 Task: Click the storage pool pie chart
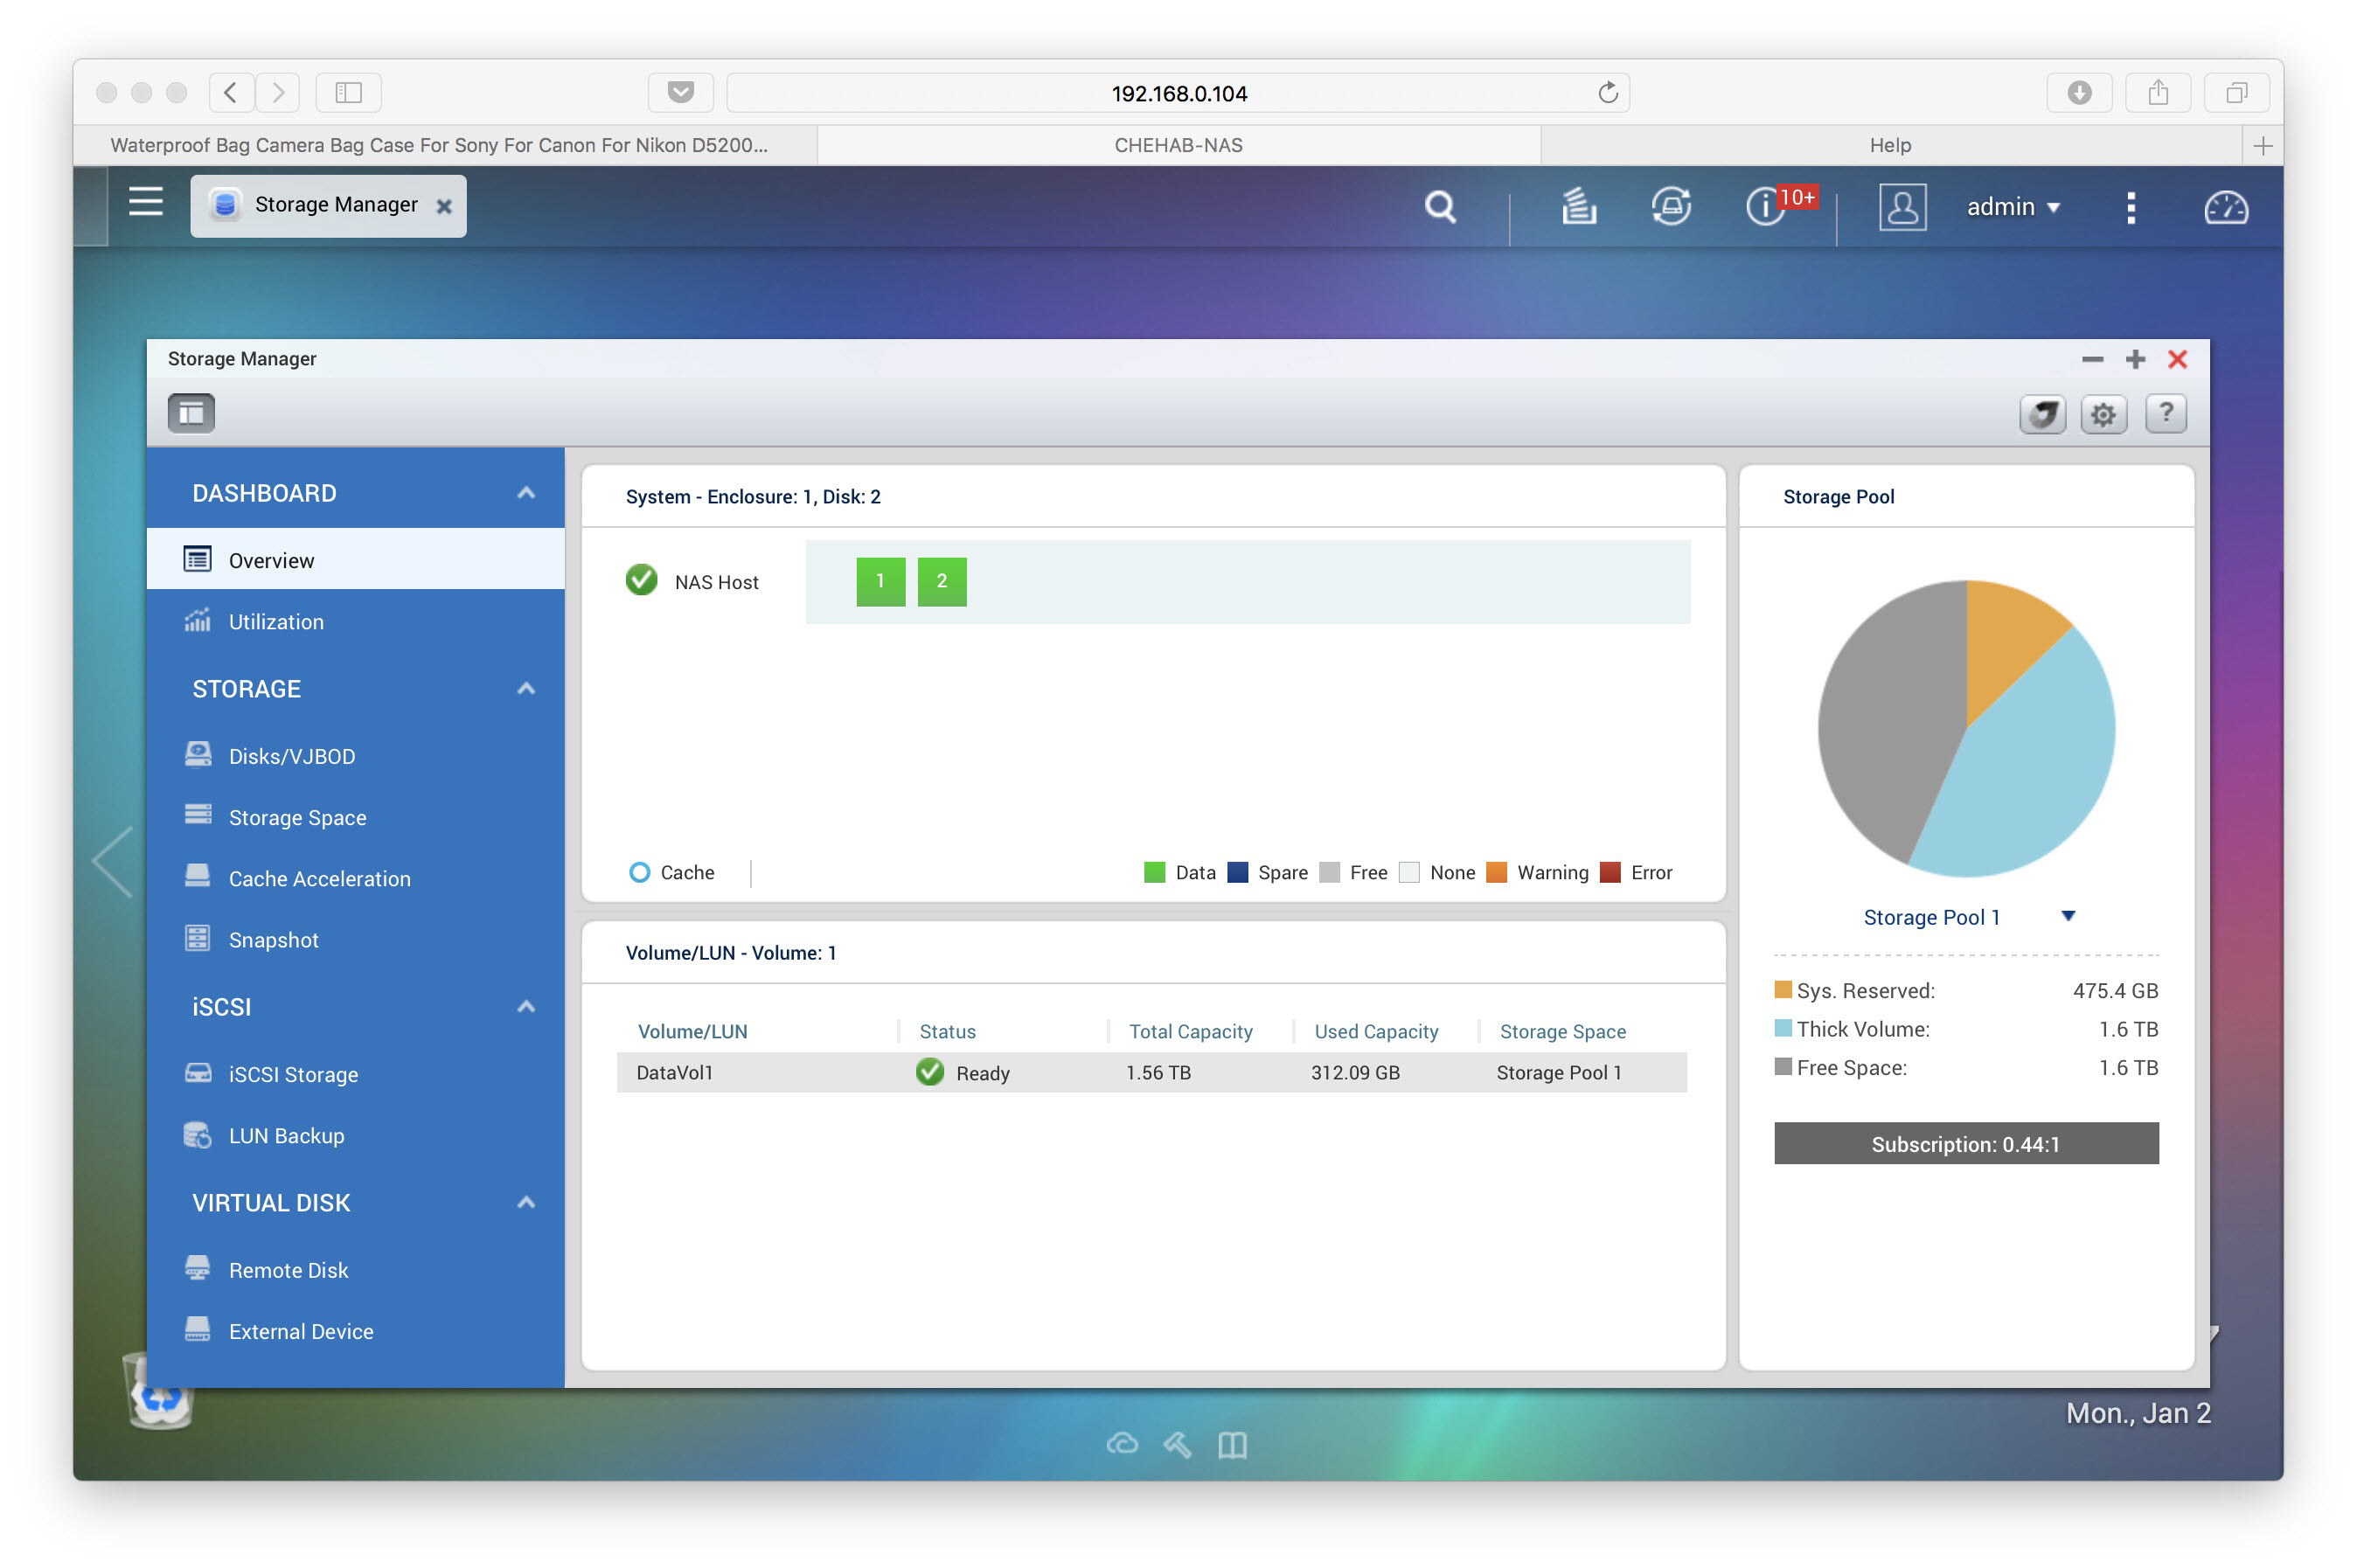[x=1965, y=728]
